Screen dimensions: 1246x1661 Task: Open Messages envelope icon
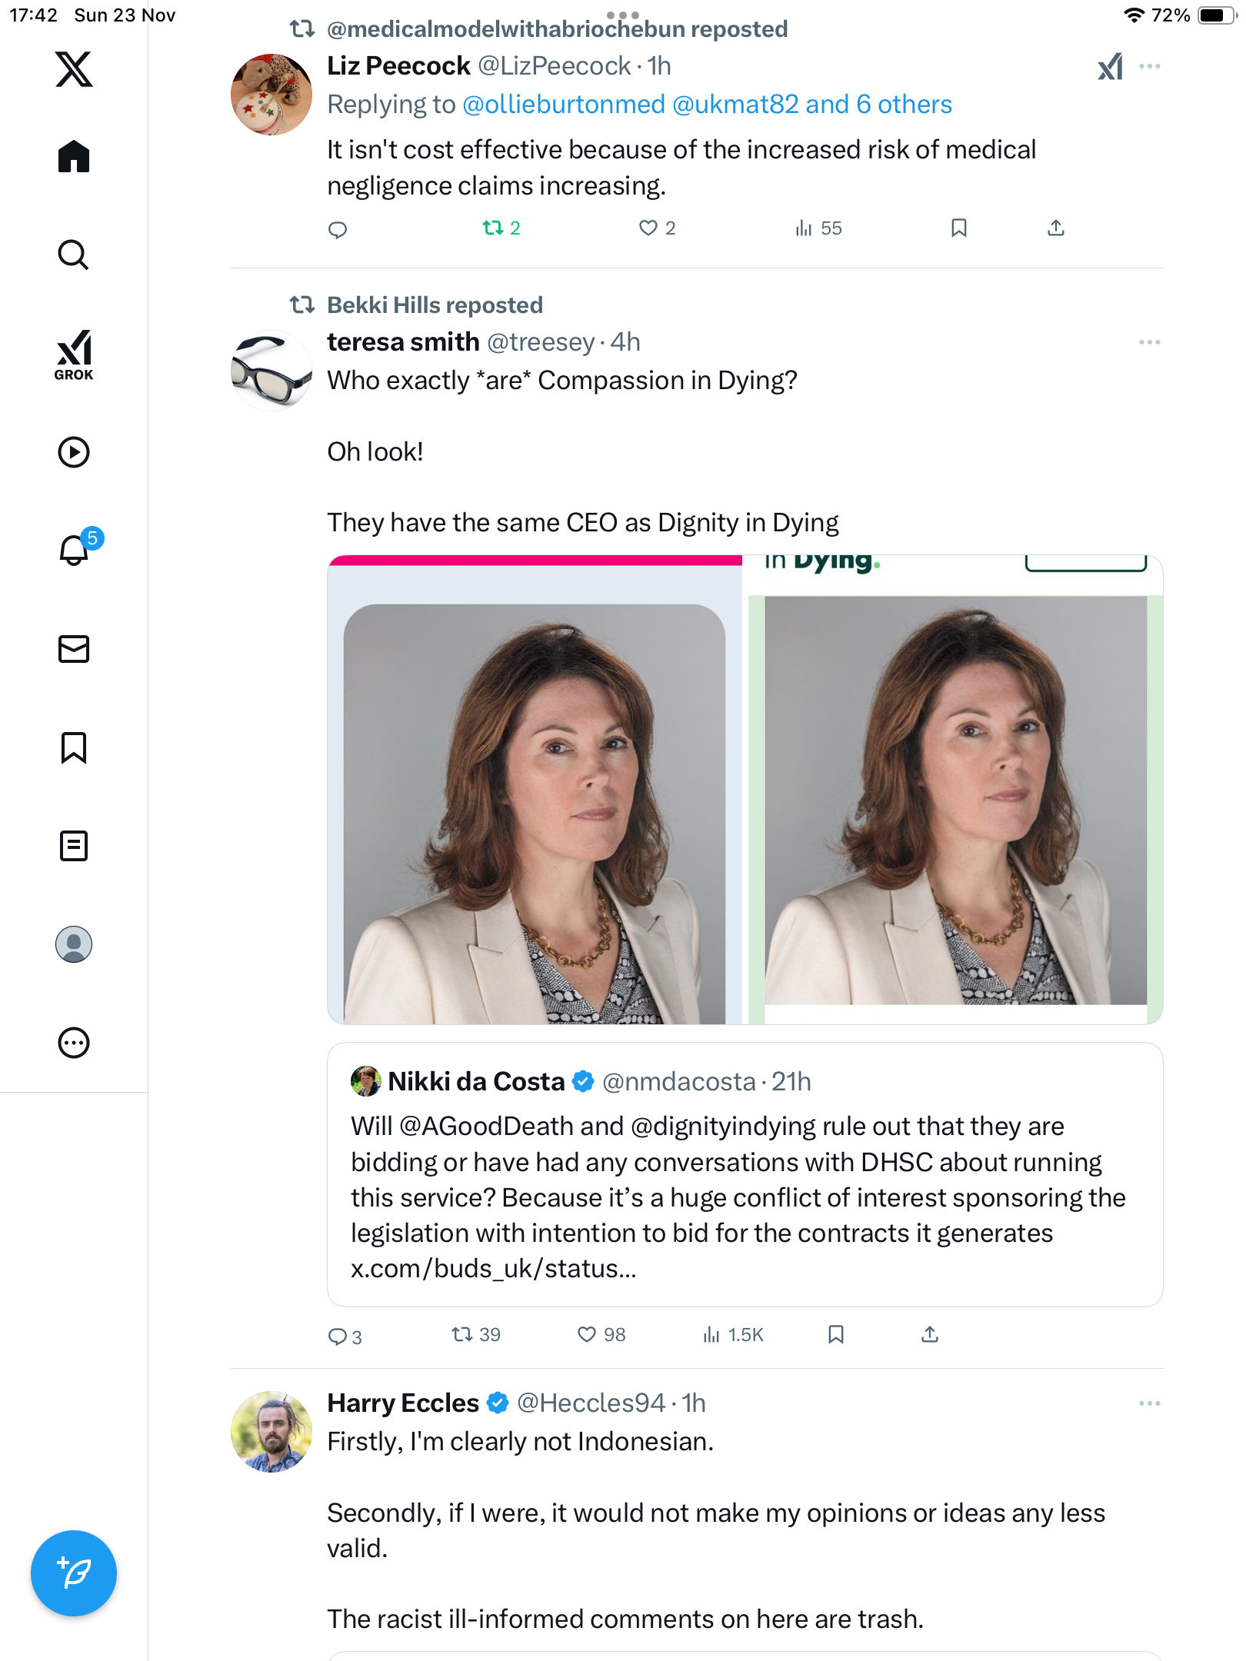pyautogui.click(x=74, y=649)
